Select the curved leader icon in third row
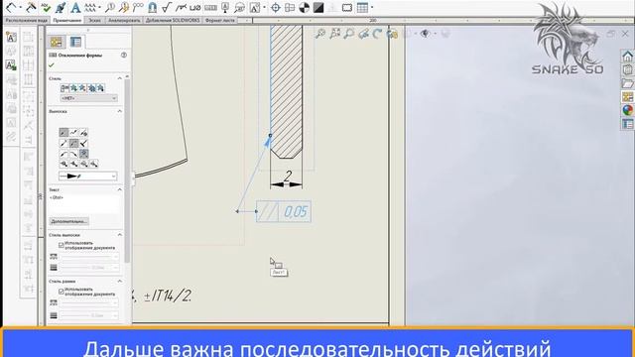This screenshot has height=357, width=635. (x=63, y=154)
